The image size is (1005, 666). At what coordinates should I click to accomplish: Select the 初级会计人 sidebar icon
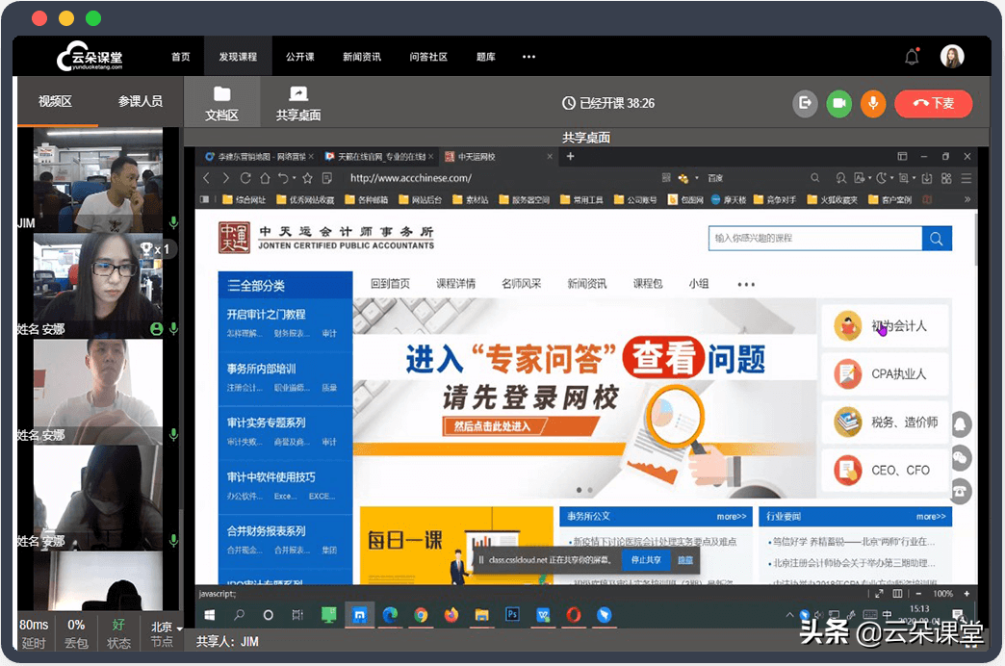[848, 327]
